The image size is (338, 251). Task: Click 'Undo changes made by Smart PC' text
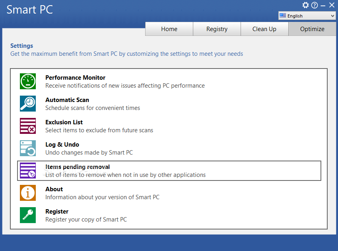[89, 153]
